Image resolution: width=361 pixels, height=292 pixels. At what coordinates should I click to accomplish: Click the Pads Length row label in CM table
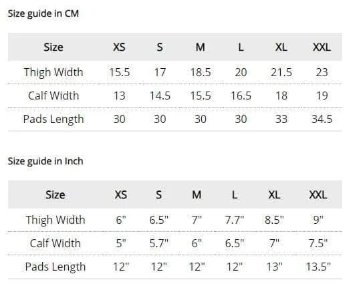pyautogui.click(x=53, y=119)
